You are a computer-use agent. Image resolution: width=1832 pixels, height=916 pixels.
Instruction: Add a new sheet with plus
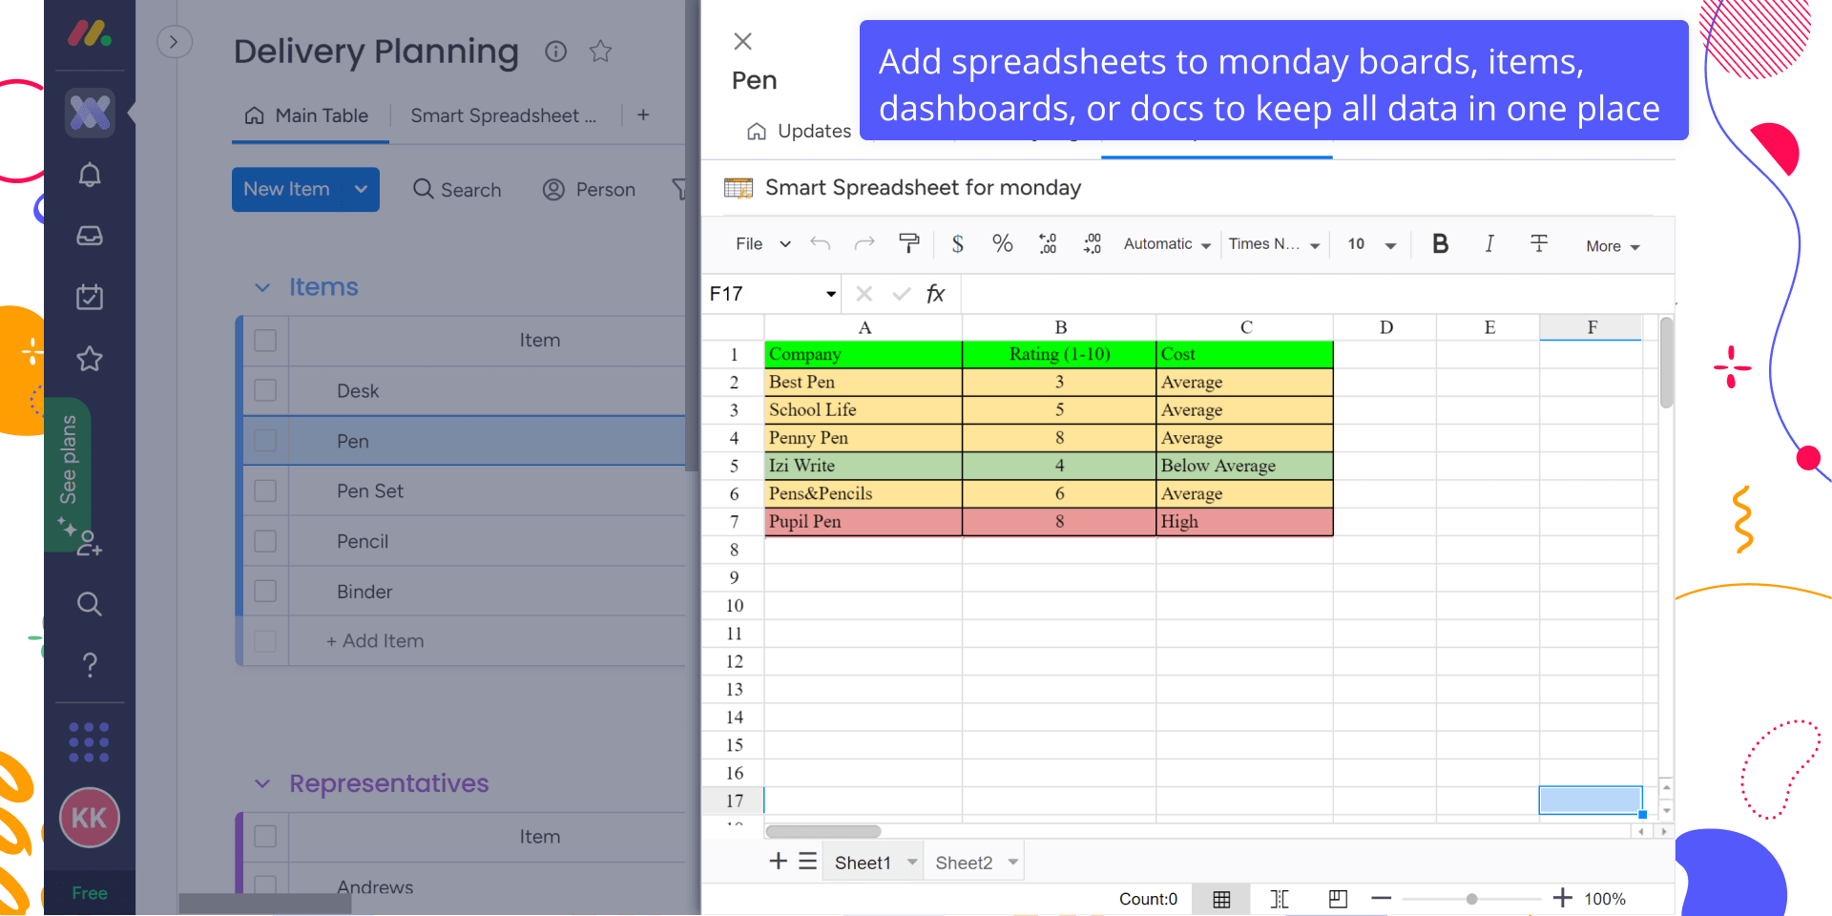click(x=779, y=861)
